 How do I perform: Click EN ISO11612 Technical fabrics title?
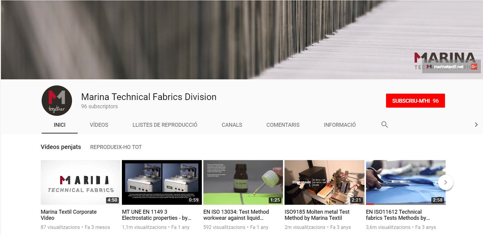(x=398, y=215)
